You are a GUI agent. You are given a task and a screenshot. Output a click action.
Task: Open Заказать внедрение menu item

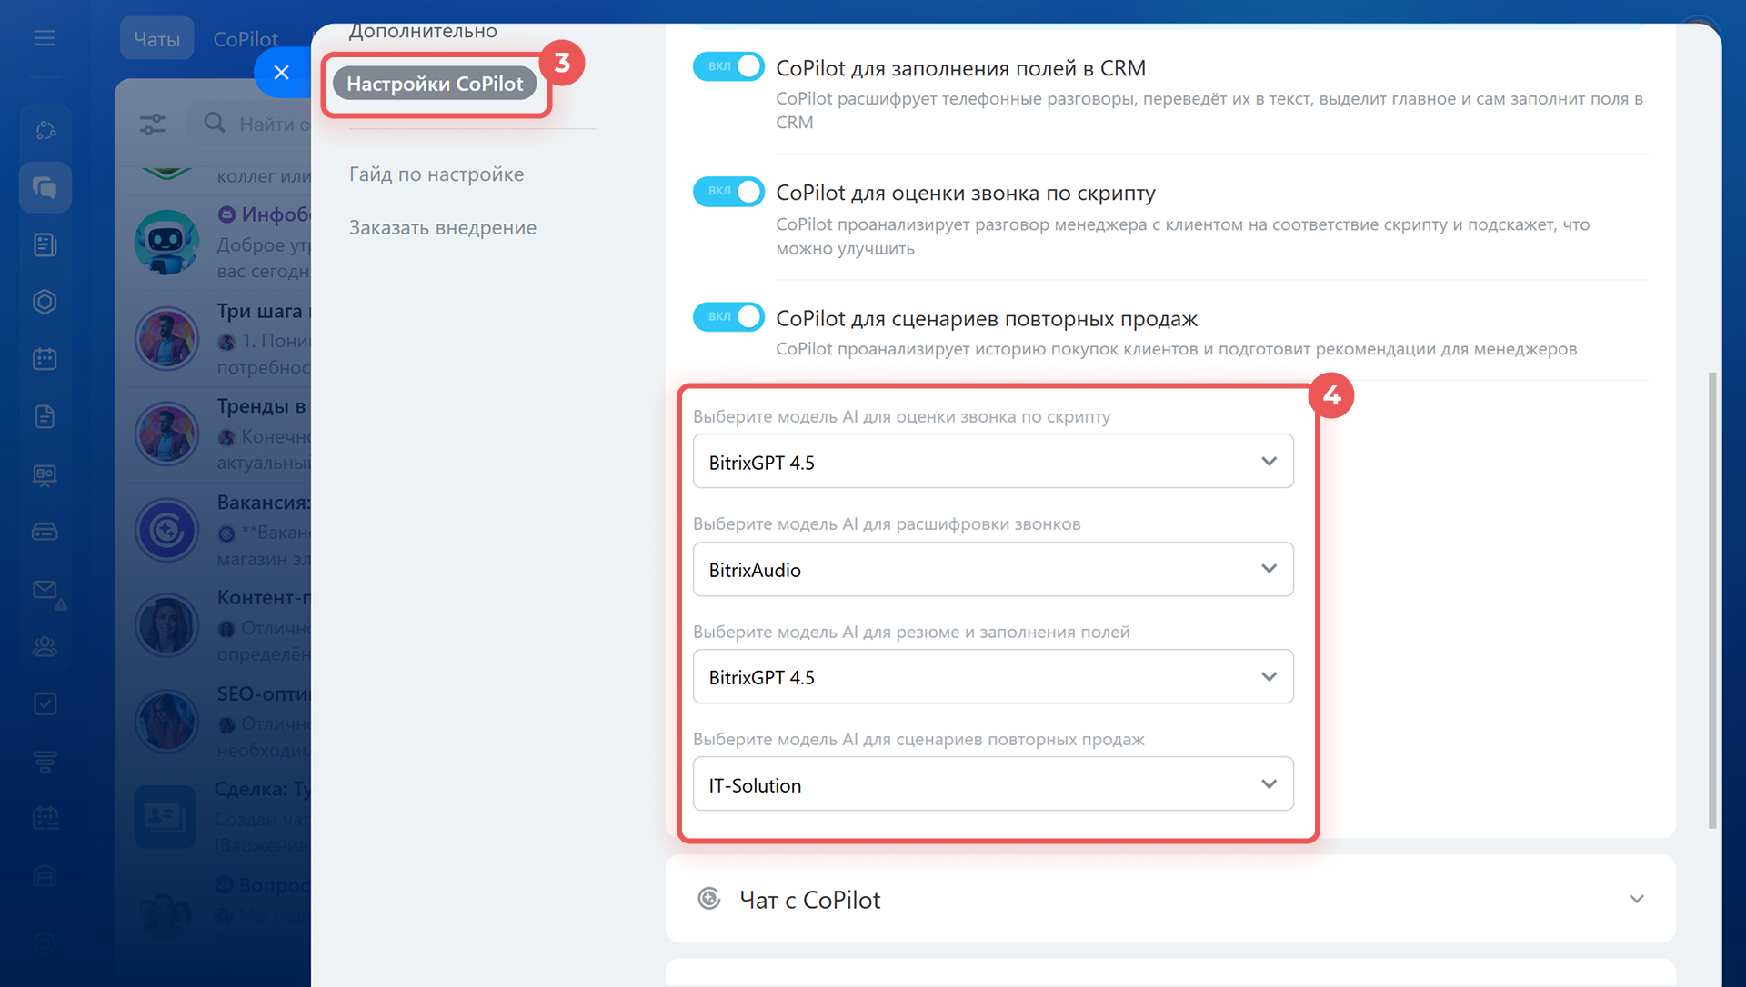443,227
